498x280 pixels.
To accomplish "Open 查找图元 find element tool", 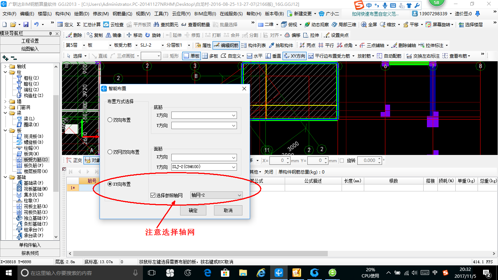I will click(166, 24).
